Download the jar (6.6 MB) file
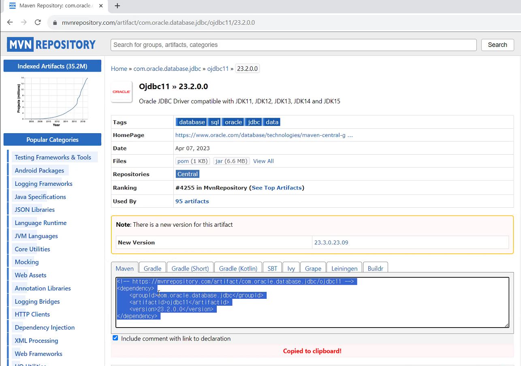 [x=231, y=161]
